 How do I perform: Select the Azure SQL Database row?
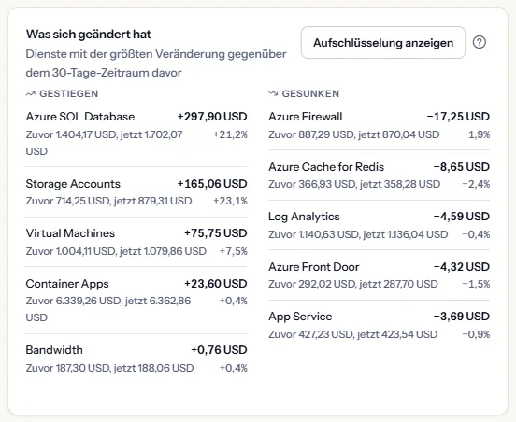click(x=136, y=134)
